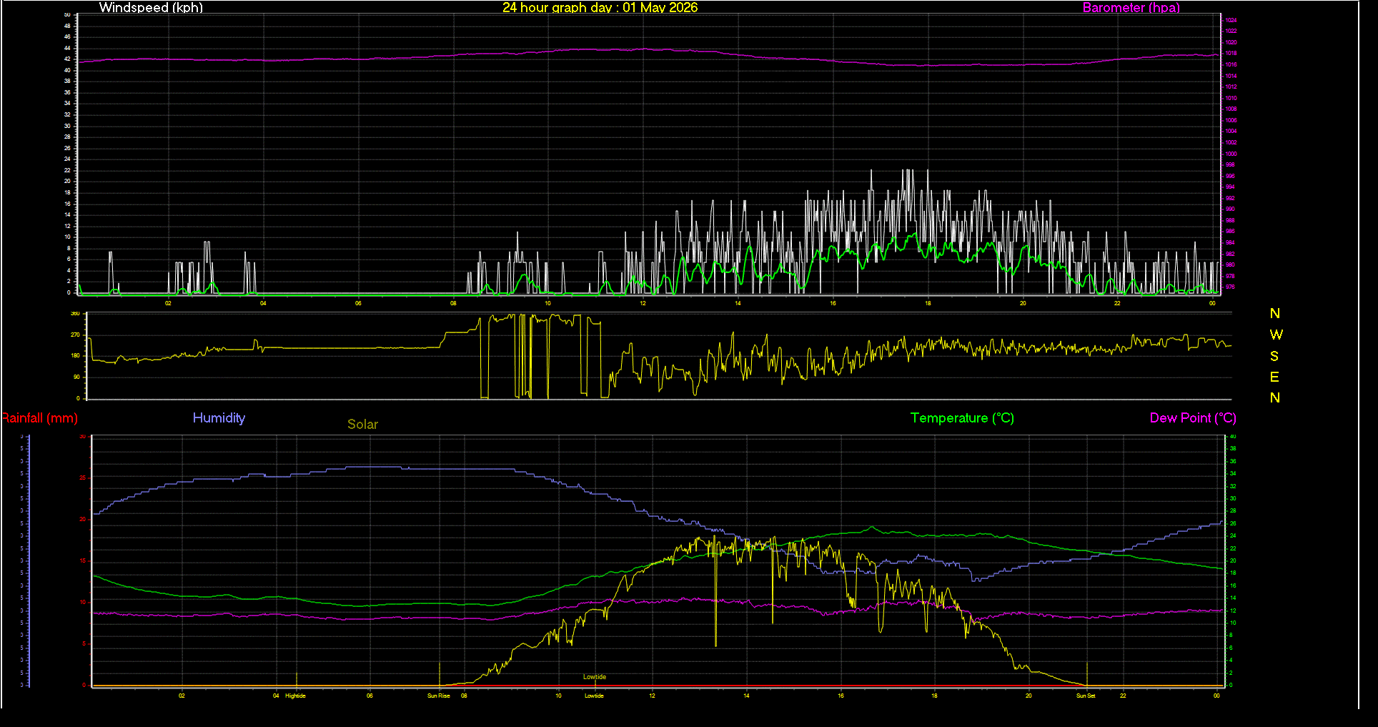Click the compass "N" directly above "W"
The height and width of the screenshot is (727, 1378).
click(1274, 314)
